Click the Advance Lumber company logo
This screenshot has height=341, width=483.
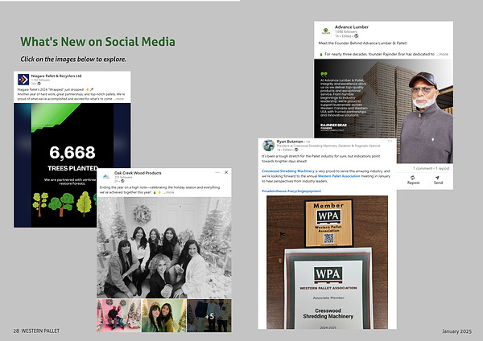324,31
